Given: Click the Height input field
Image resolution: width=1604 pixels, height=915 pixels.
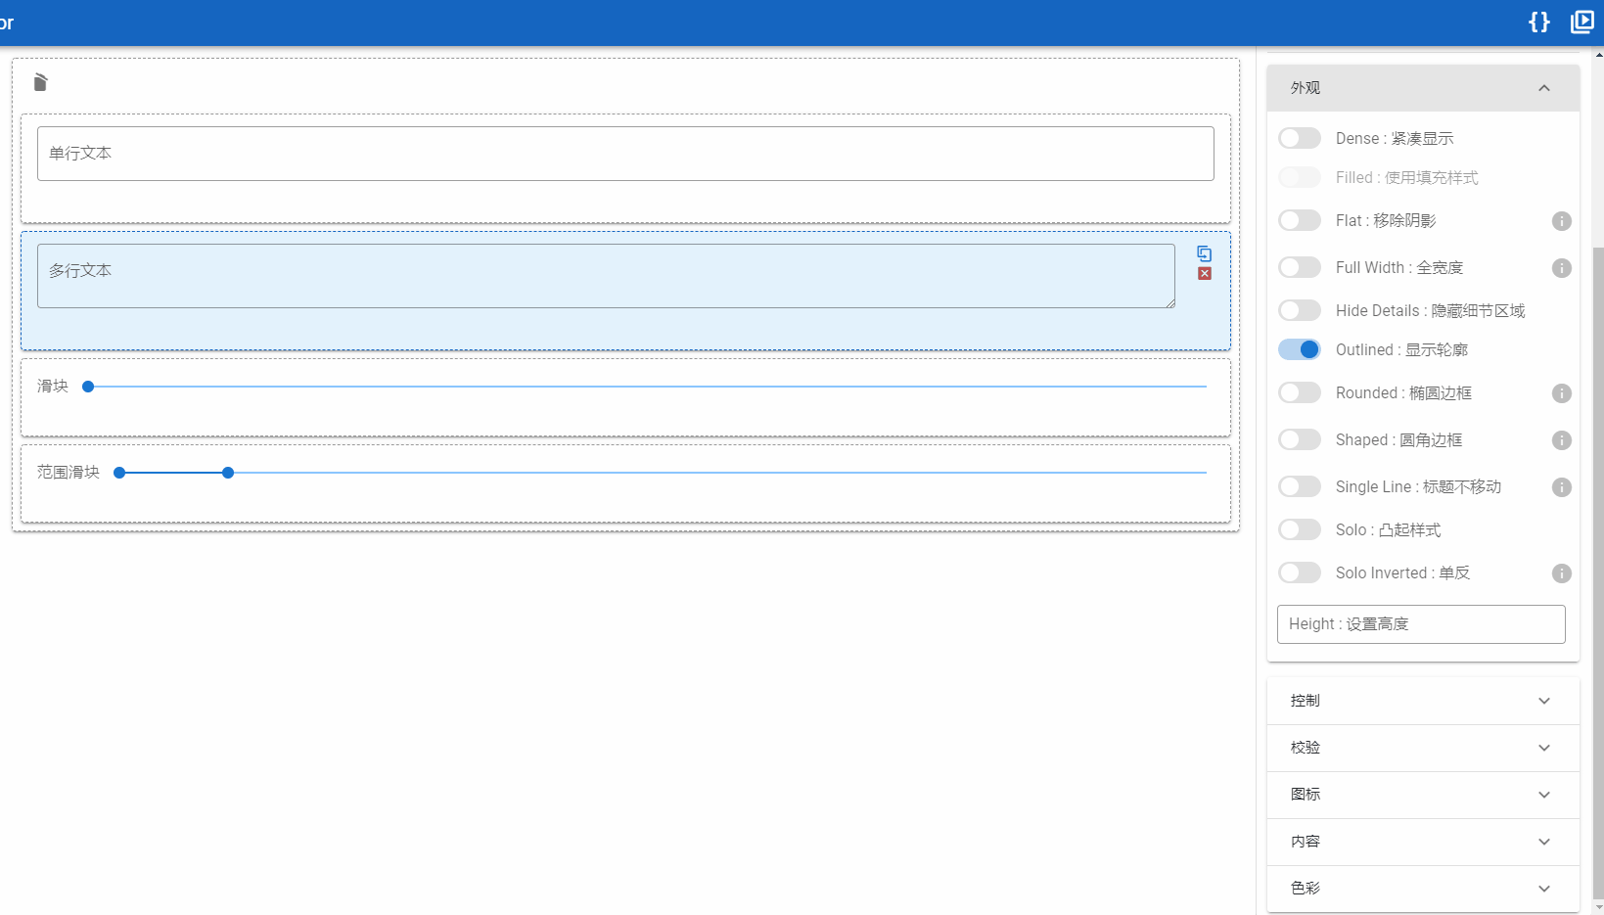Looking at the screenshot, I should (x=1421, y=624).
